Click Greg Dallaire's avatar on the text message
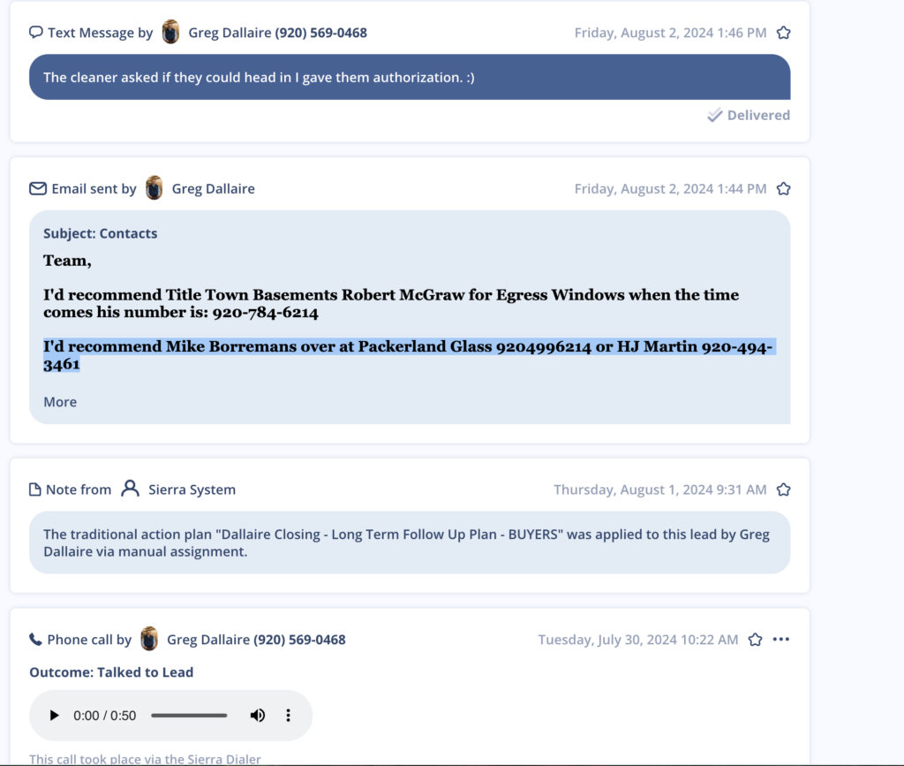 tap(169, 32)
